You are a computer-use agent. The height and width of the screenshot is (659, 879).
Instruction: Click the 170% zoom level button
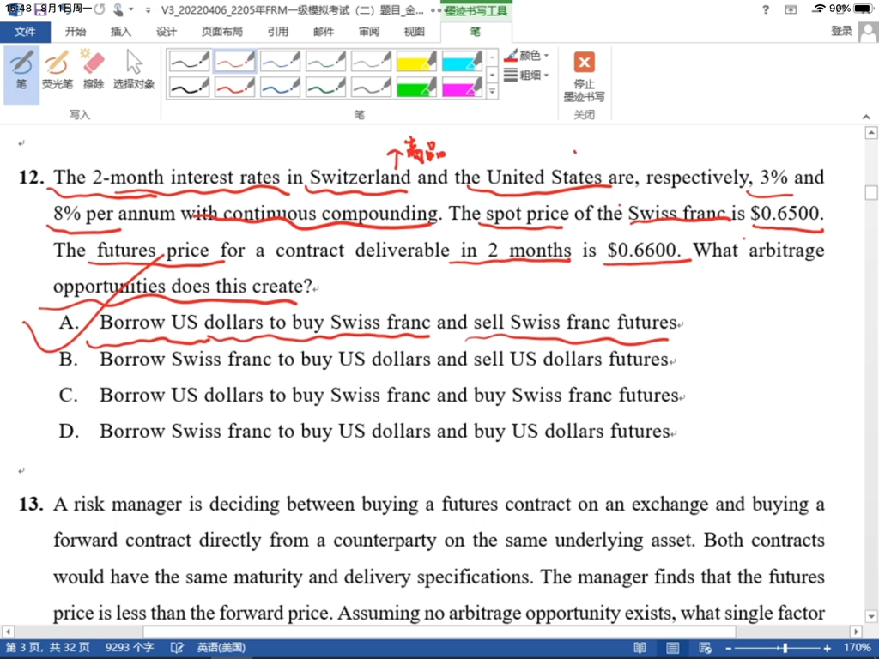click(857, 648)
